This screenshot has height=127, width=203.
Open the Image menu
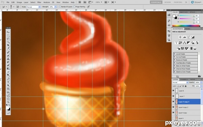19,2
